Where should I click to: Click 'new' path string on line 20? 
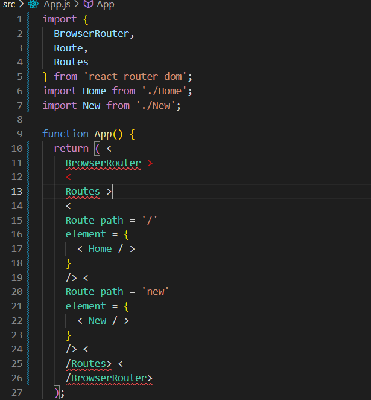155,292
